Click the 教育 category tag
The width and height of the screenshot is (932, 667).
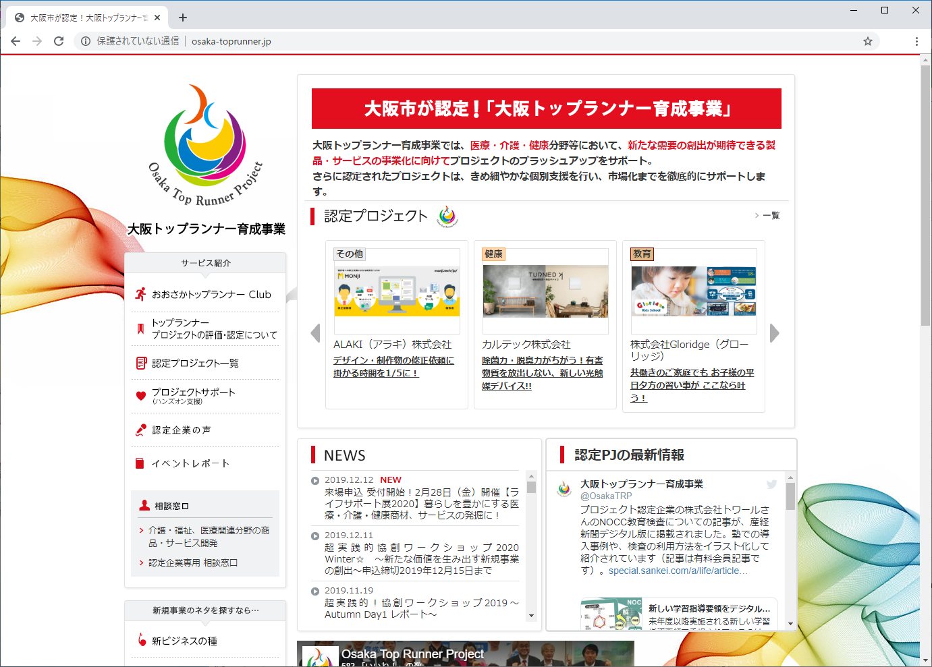642,254
